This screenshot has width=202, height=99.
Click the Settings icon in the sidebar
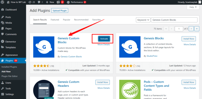coord(3,94)
